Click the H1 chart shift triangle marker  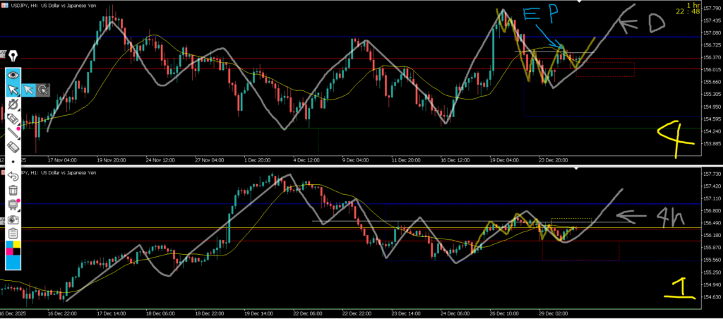pyautogui.click(x=577, y=169)
